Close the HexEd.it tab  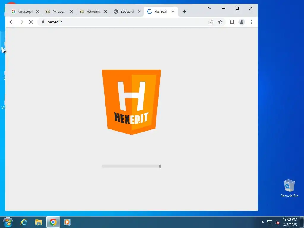point(173,12)
